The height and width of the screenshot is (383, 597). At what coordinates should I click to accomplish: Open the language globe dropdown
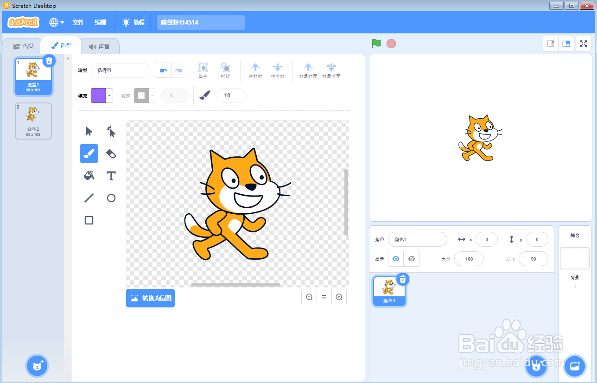(57, 22)
